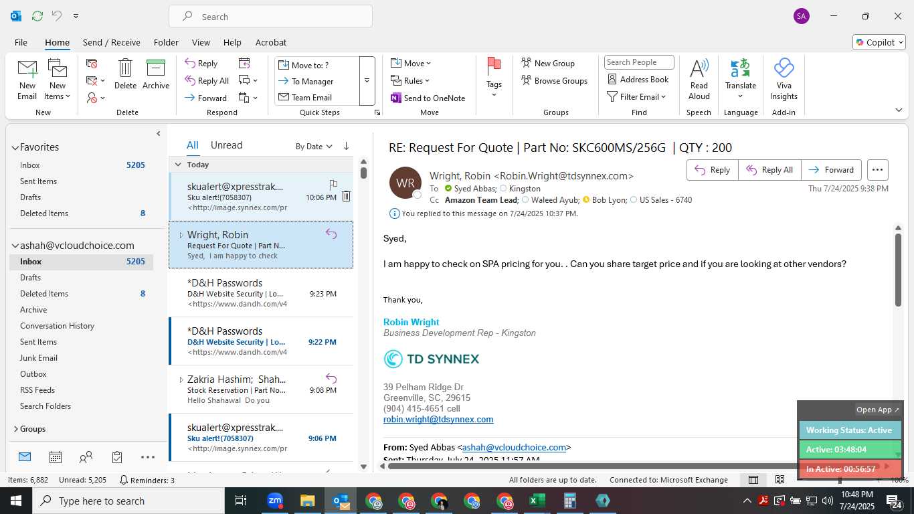Open the Junk options dropdown

coord(96,98)
